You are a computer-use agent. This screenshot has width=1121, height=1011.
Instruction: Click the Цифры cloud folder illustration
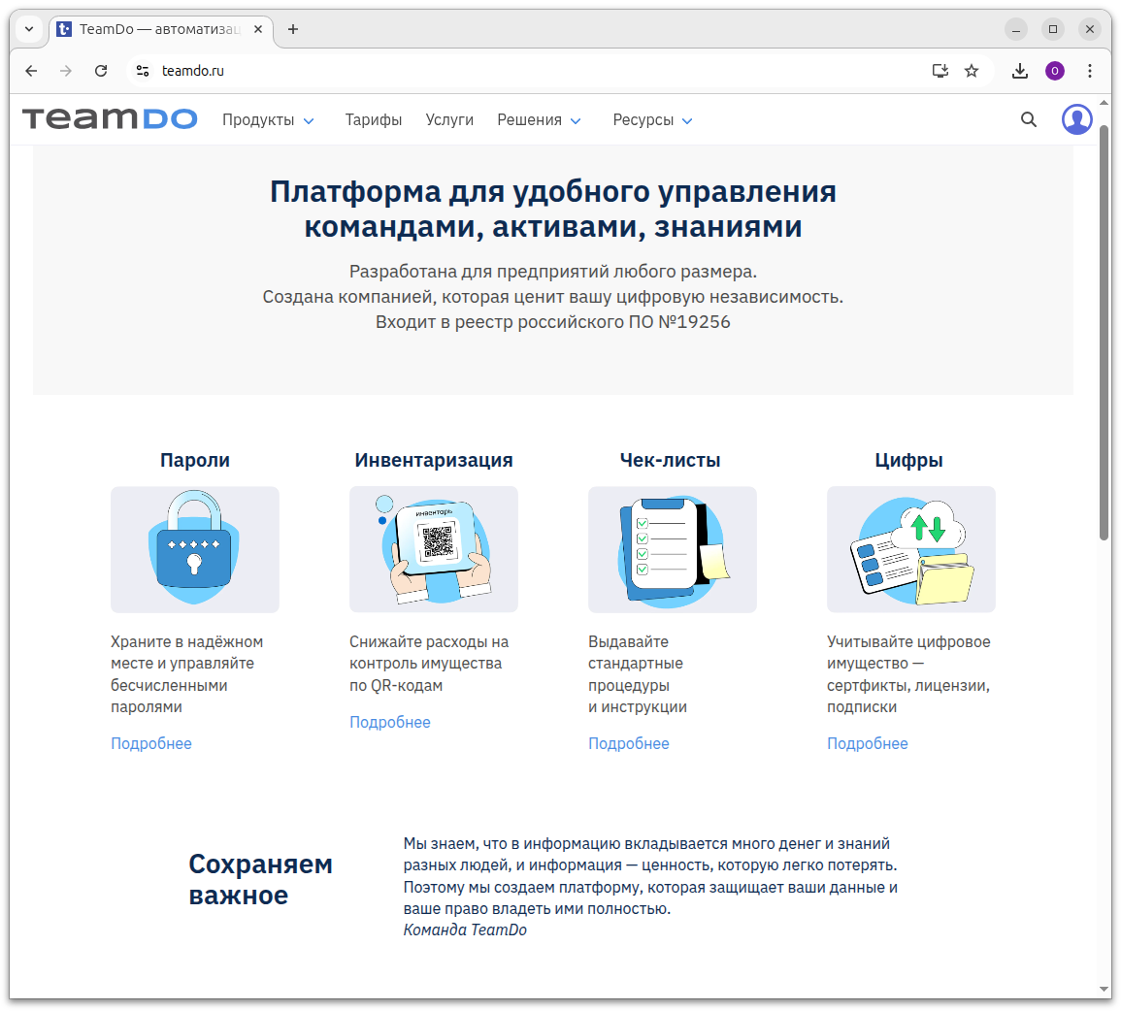(x=910, y=549)
